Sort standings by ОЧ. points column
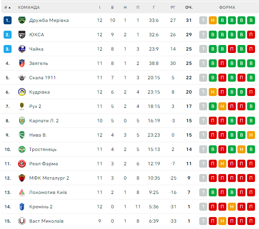The height and width of the screenshot is (229, 259). coord(189,8)
